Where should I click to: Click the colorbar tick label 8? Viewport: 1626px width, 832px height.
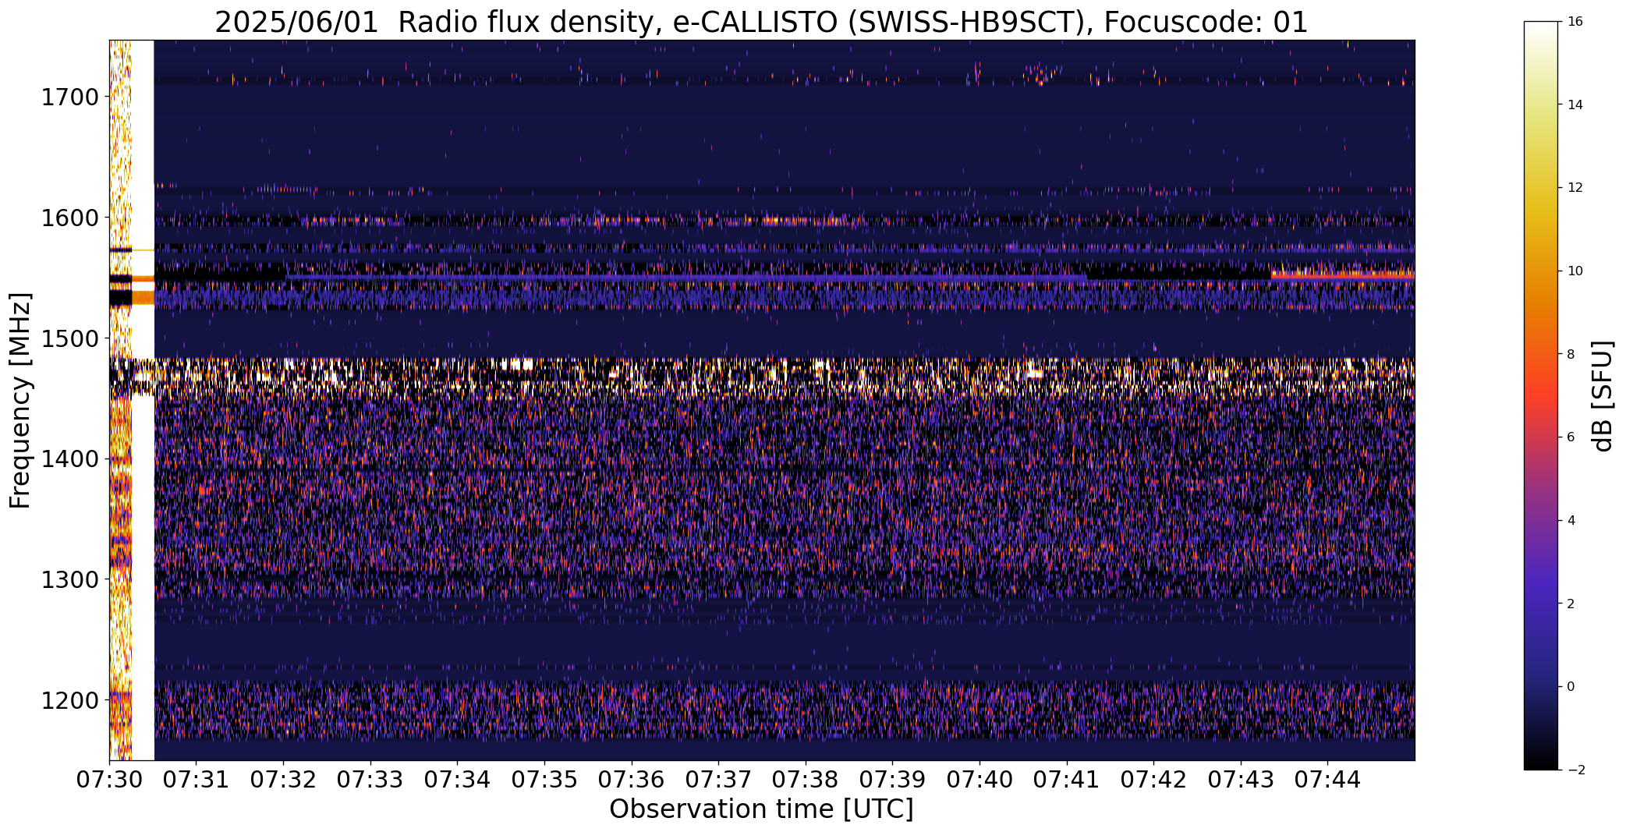(x=1571, y=354)
